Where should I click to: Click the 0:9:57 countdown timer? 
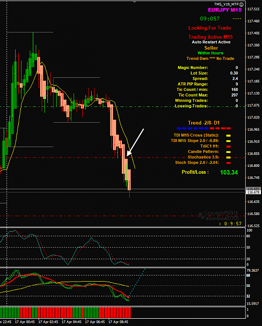pyautogui.click(x=233, y=224)
